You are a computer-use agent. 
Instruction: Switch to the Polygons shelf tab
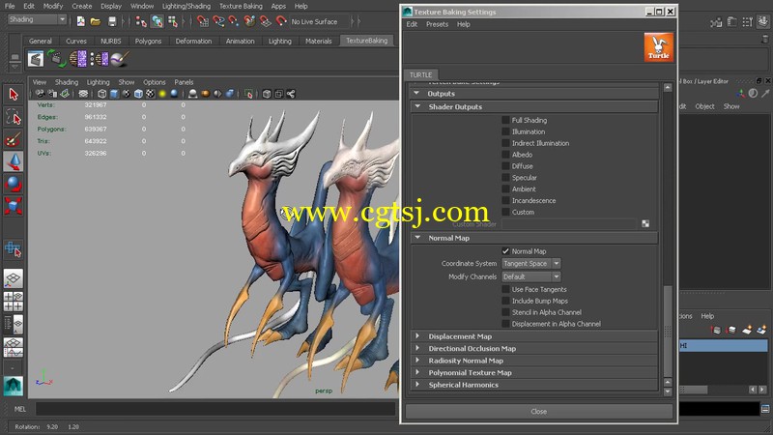148,41
